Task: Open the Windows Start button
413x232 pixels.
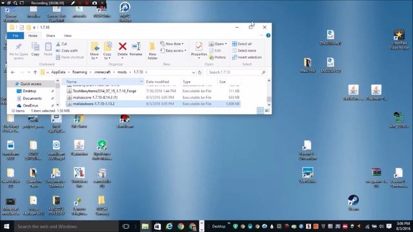Action: pos(6,226)
